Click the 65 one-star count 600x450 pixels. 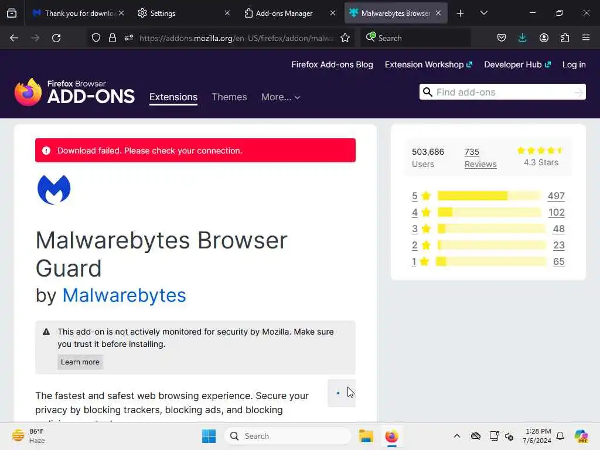(x=558, y=262)
